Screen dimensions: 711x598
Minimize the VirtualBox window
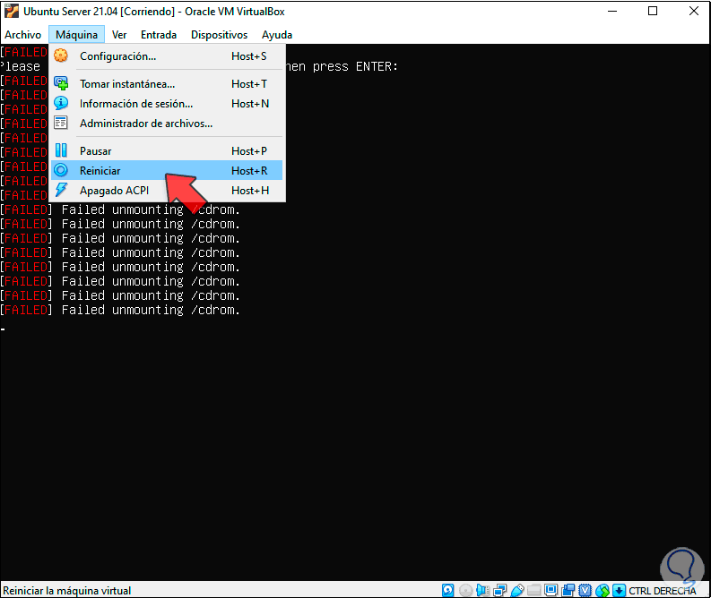coord(612,11)
